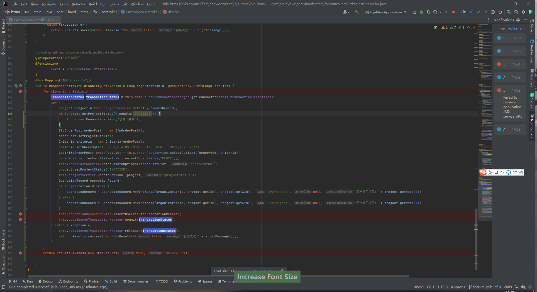Click the Profile run icon
The width and height of the screenshot is (537, 292).
point(435,12)
